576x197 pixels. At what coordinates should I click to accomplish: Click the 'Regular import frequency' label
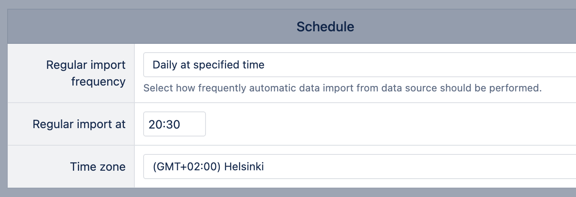(x=86, y=73)
